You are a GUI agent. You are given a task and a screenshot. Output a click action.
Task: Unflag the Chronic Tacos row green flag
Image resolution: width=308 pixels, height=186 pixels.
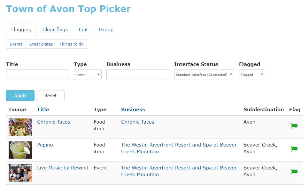click(x=294, y=126)
